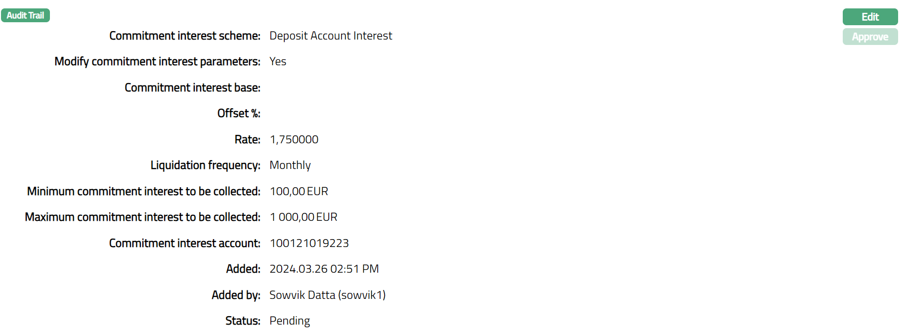The image size is (908, 329).
Task: Click the Commitment interest account label
Action: (184, 243)
